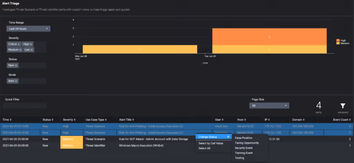
Task: Select the 'Windows Macro Execution (WinEvt)' alert title
Action: click(x=141, y=145)
